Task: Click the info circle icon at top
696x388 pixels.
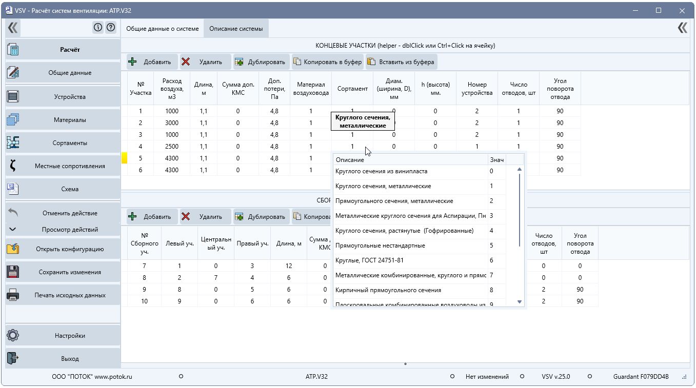Action: pos(98,28)
